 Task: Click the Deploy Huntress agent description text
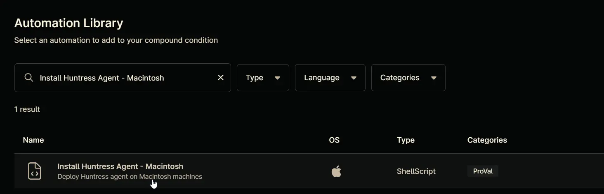(130, 177)
